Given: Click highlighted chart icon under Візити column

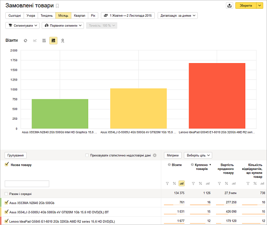Looking at the screenshot, I should [182, 184].
